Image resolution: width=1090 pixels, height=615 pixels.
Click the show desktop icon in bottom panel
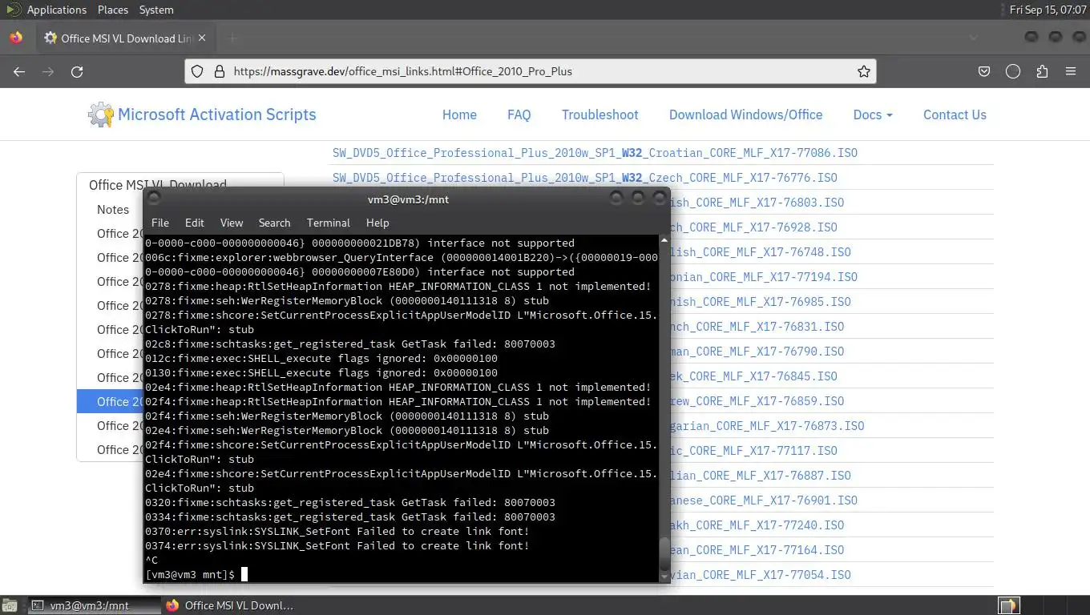pos(10,605)
